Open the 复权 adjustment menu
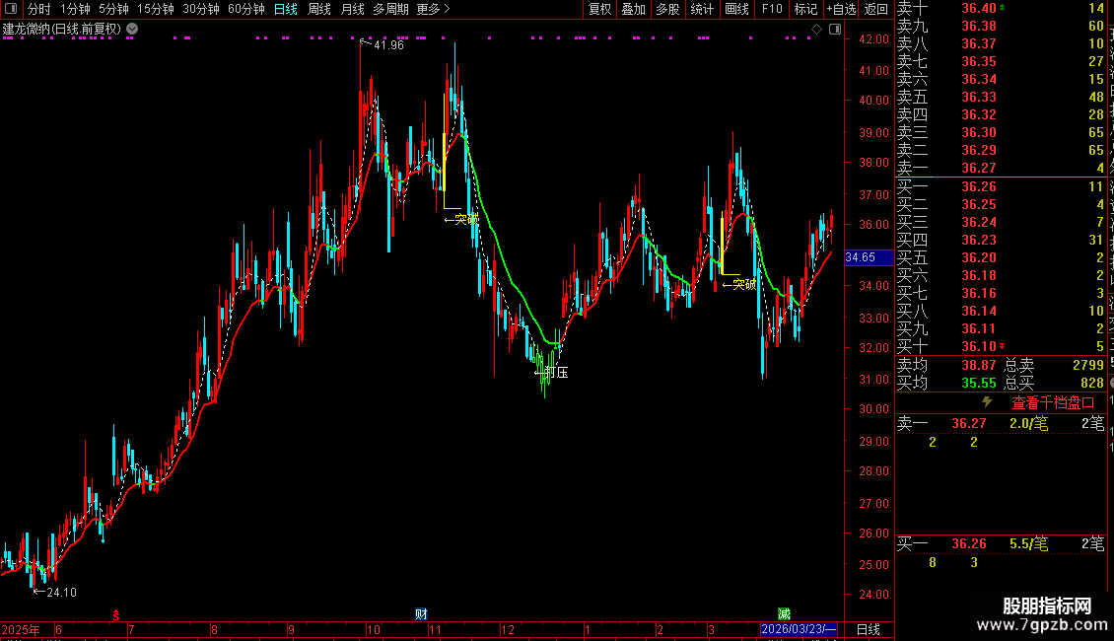 pyautogui.click(x=599, y=9)
